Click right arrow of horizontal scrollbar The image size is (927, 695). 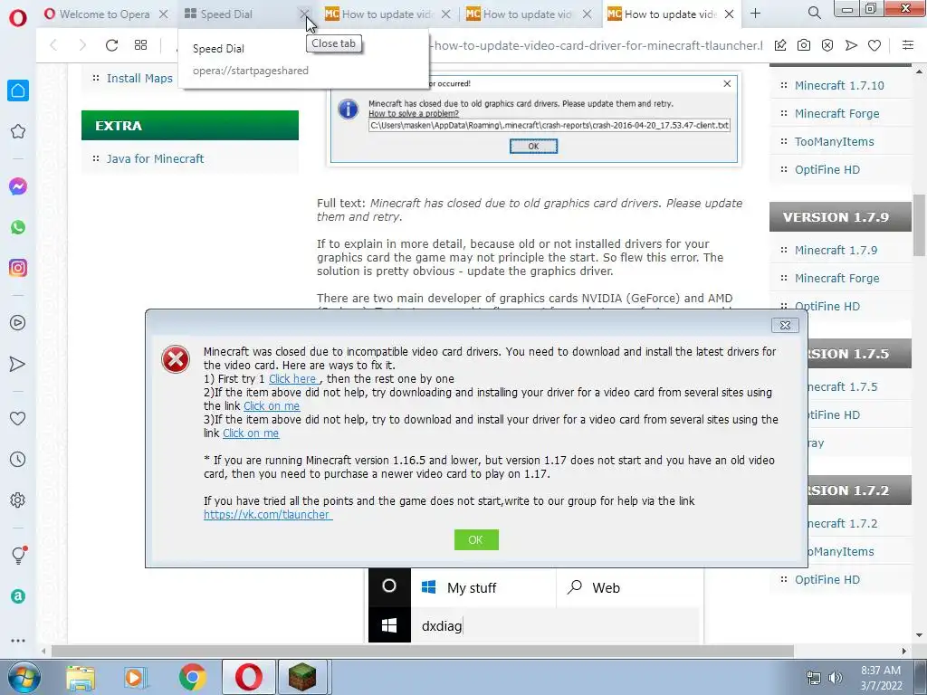[x=904, y=651]
